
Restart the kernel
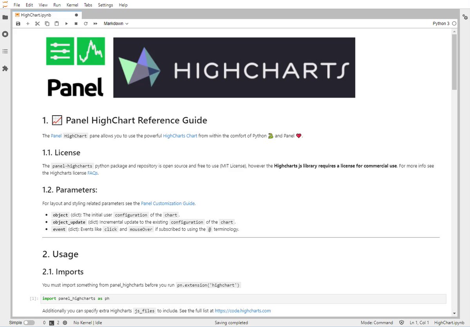(x=85, y=23)
